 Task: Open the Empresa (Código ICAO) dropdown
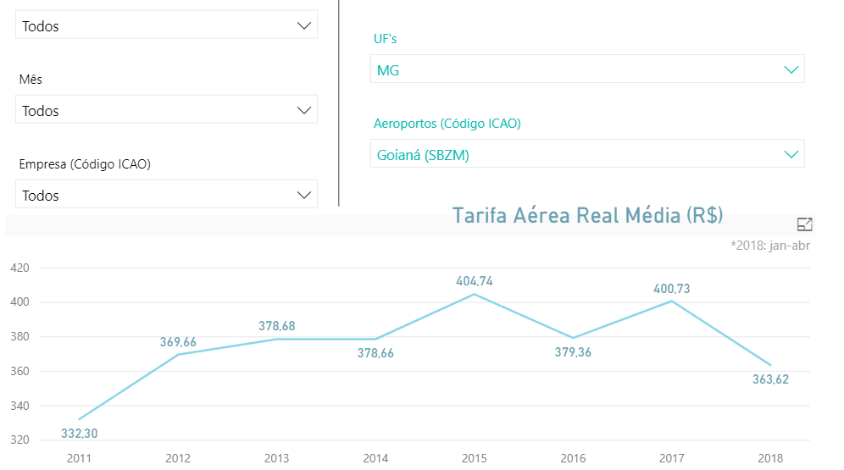pos(166,194)
